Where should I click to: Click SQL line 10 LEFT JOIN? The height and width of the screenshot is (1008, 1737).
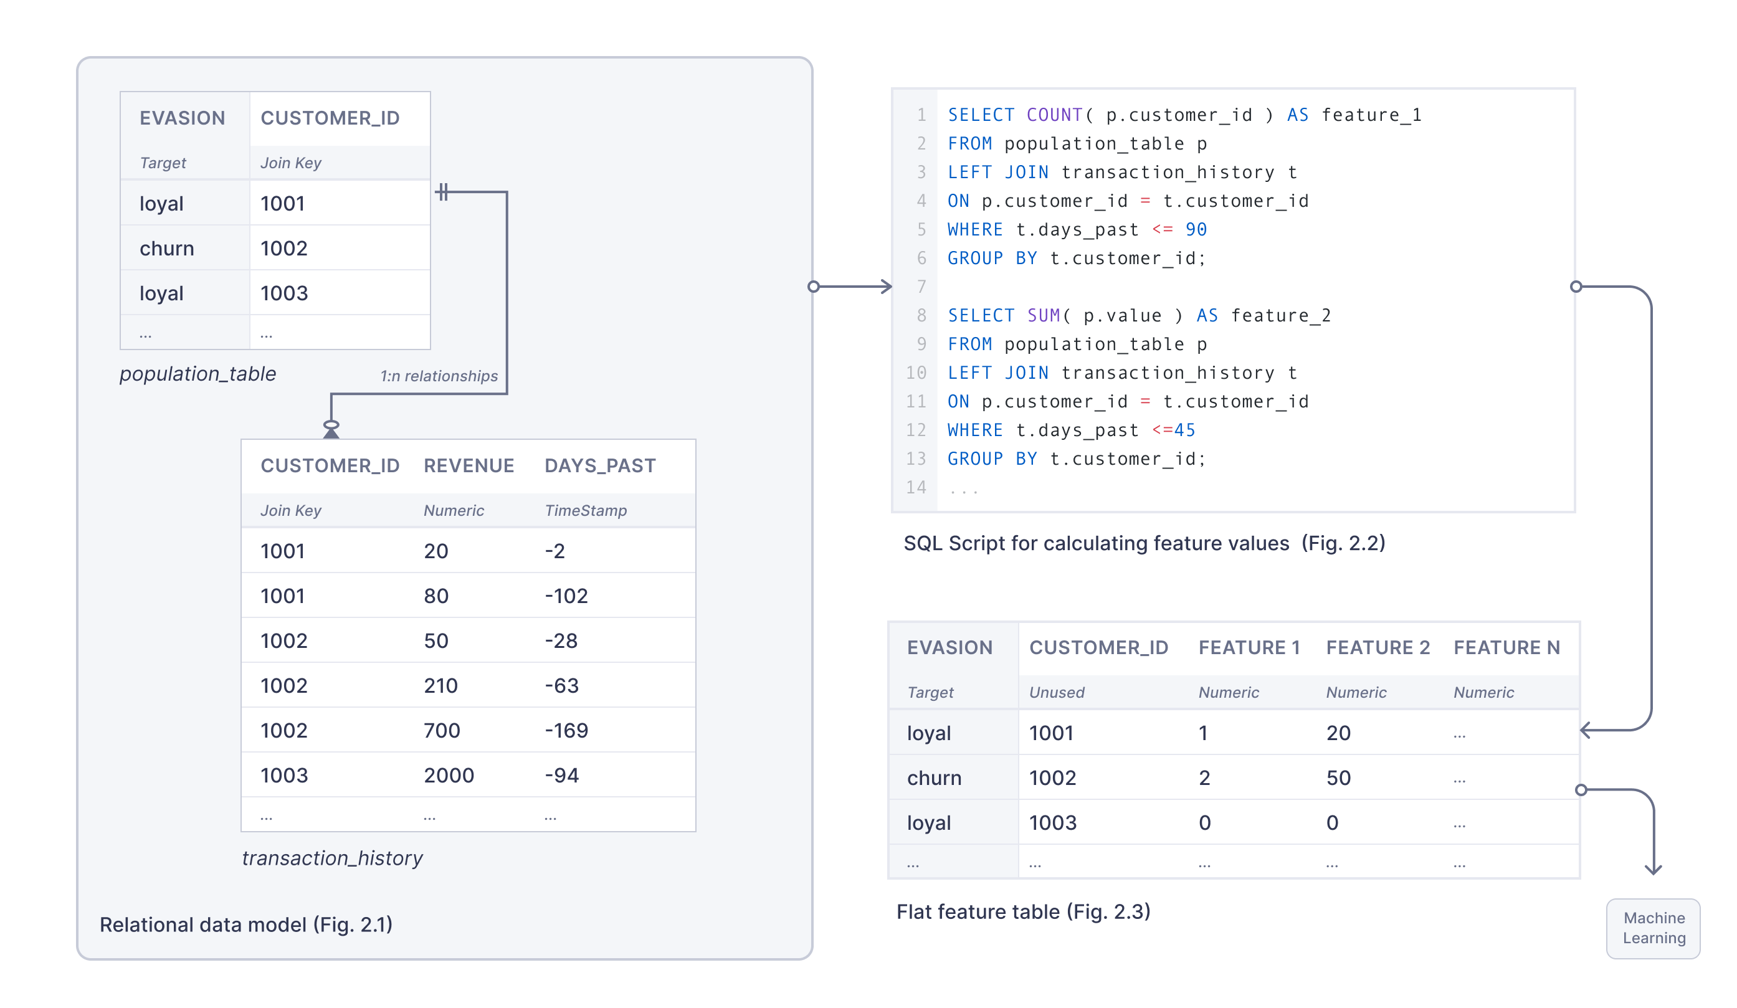click(1122, 373)
